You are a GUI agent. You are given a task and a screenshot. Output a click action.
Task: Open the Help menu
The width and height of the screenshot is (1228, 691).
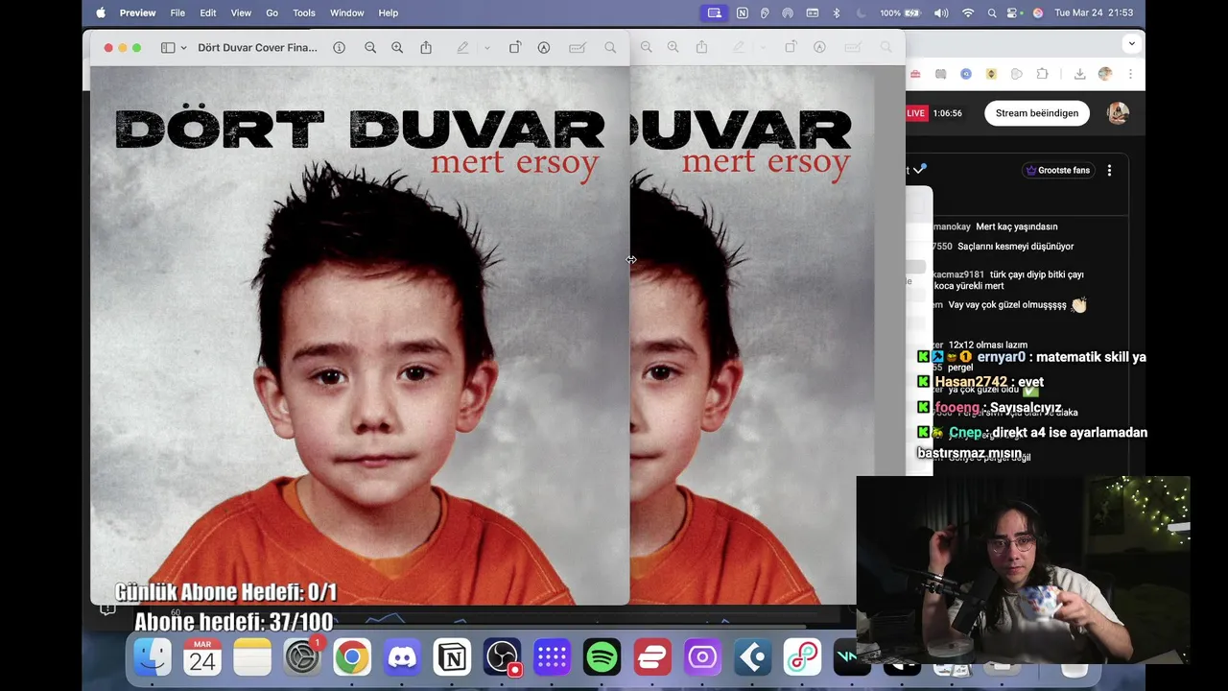[389, 12]
